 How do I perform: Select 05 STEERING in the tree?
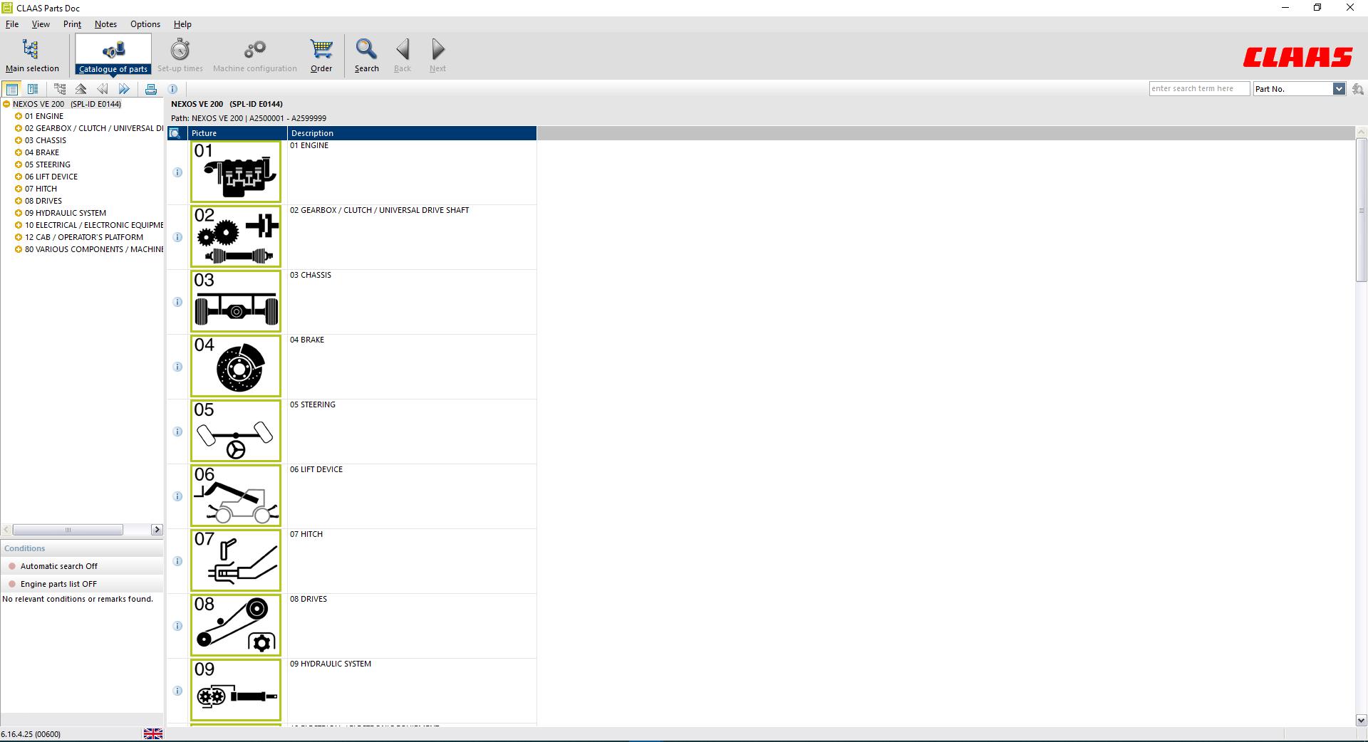pyautogui.click(x=48, y=164)
